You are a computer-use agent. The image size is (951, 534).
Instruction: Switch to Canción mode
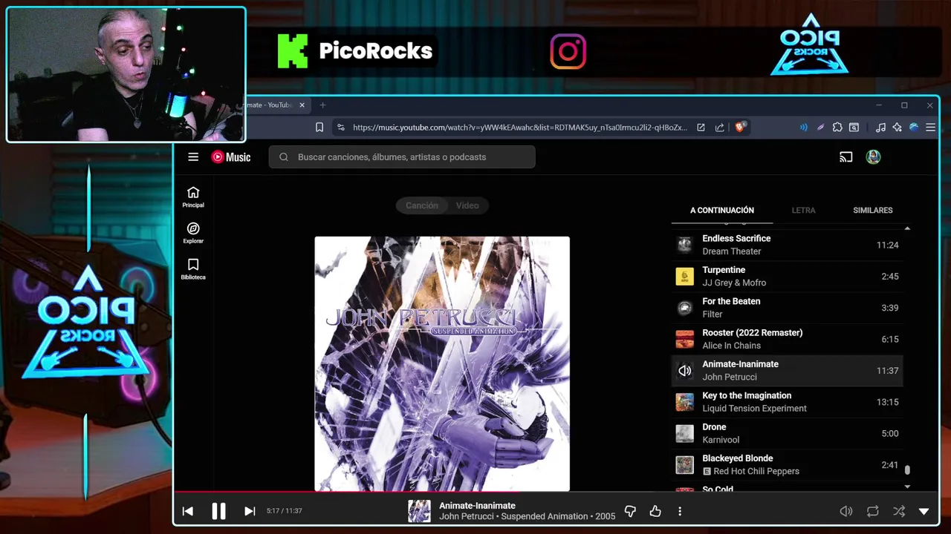click(x=422, y=205)
